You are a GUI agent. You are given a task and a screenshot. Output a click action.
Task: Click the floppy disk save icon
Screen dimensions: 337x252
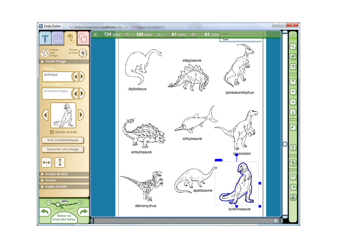coord(293,178)
